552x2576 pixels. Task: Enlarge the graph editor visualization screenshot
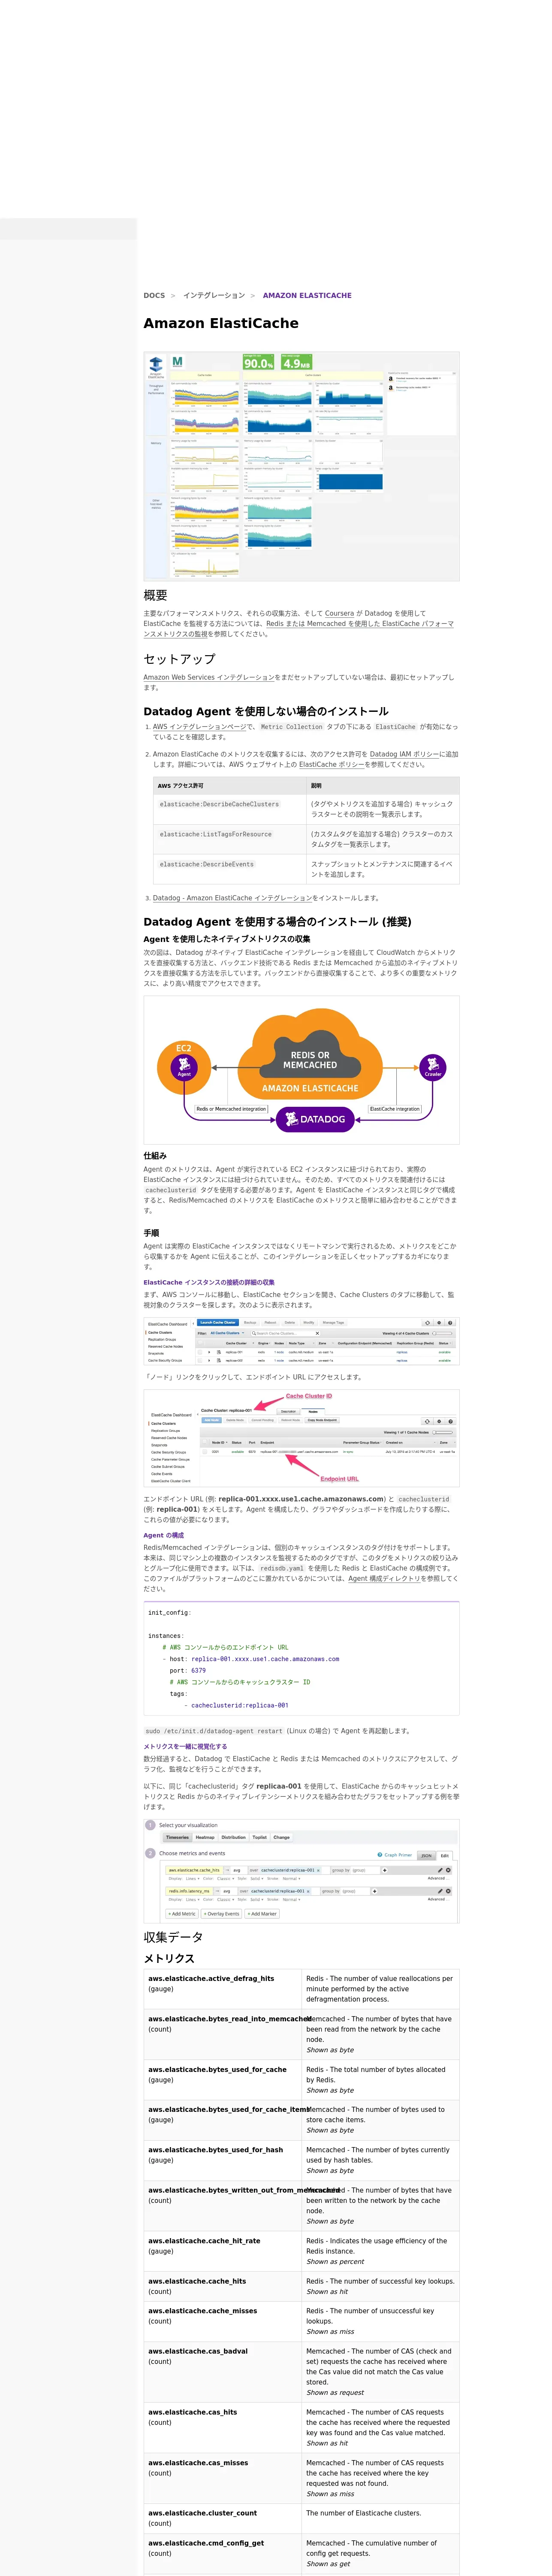pos(302,1870)
